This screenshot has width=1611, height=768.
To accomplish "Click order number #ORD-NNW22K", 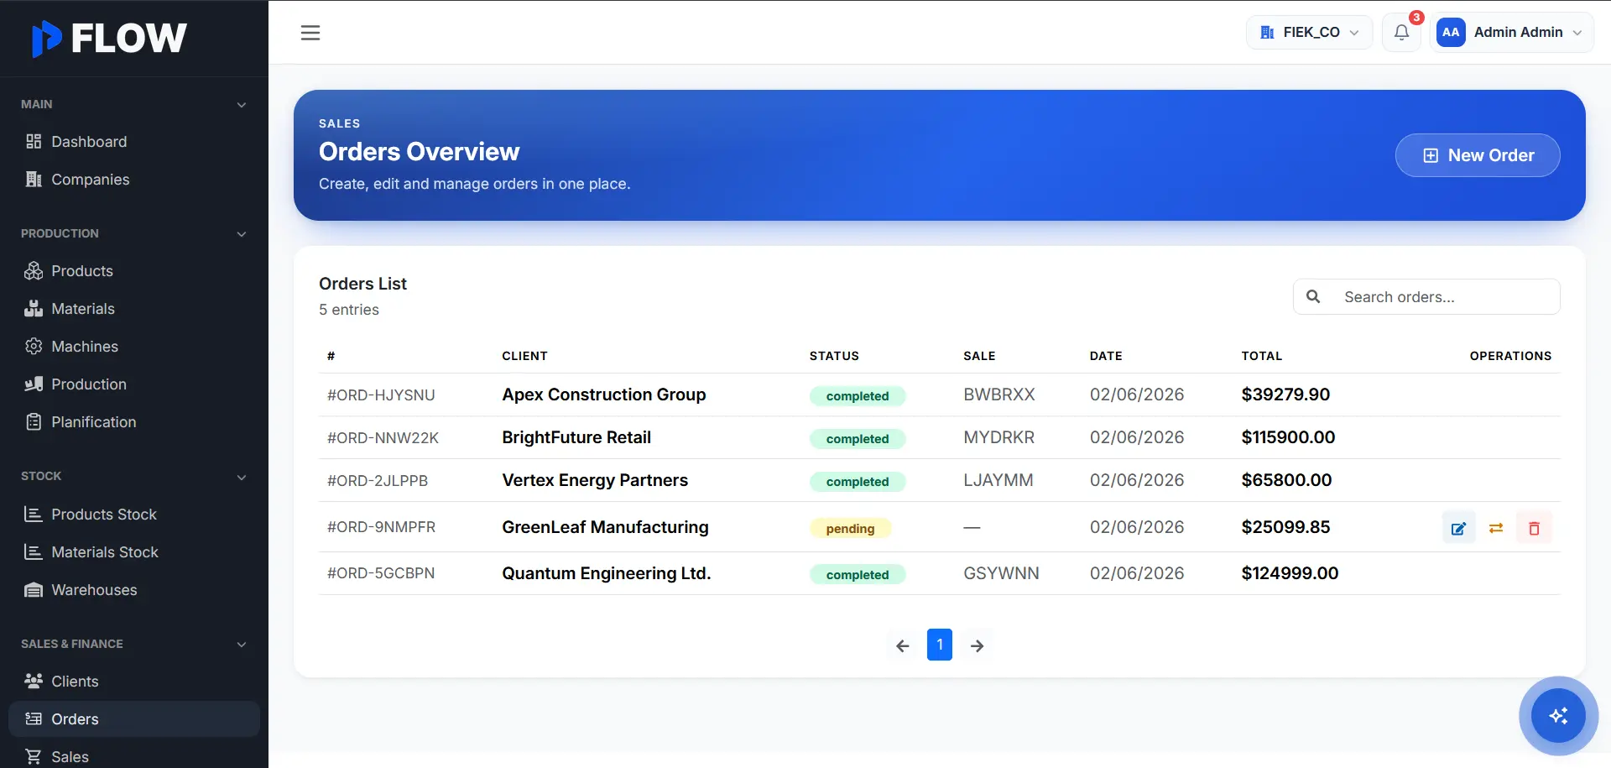I will pos(383,437).
